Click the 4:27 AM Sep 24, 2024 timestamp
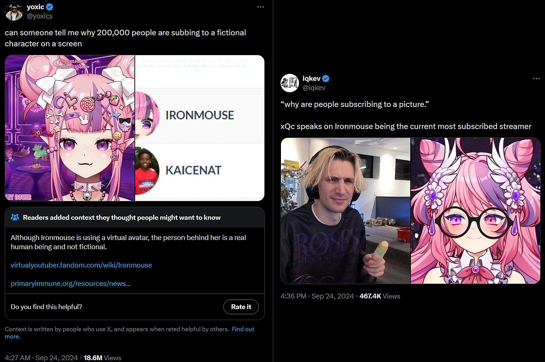This screenshot has height=362, width=545. pyautogui.click(x=41, y=358)
